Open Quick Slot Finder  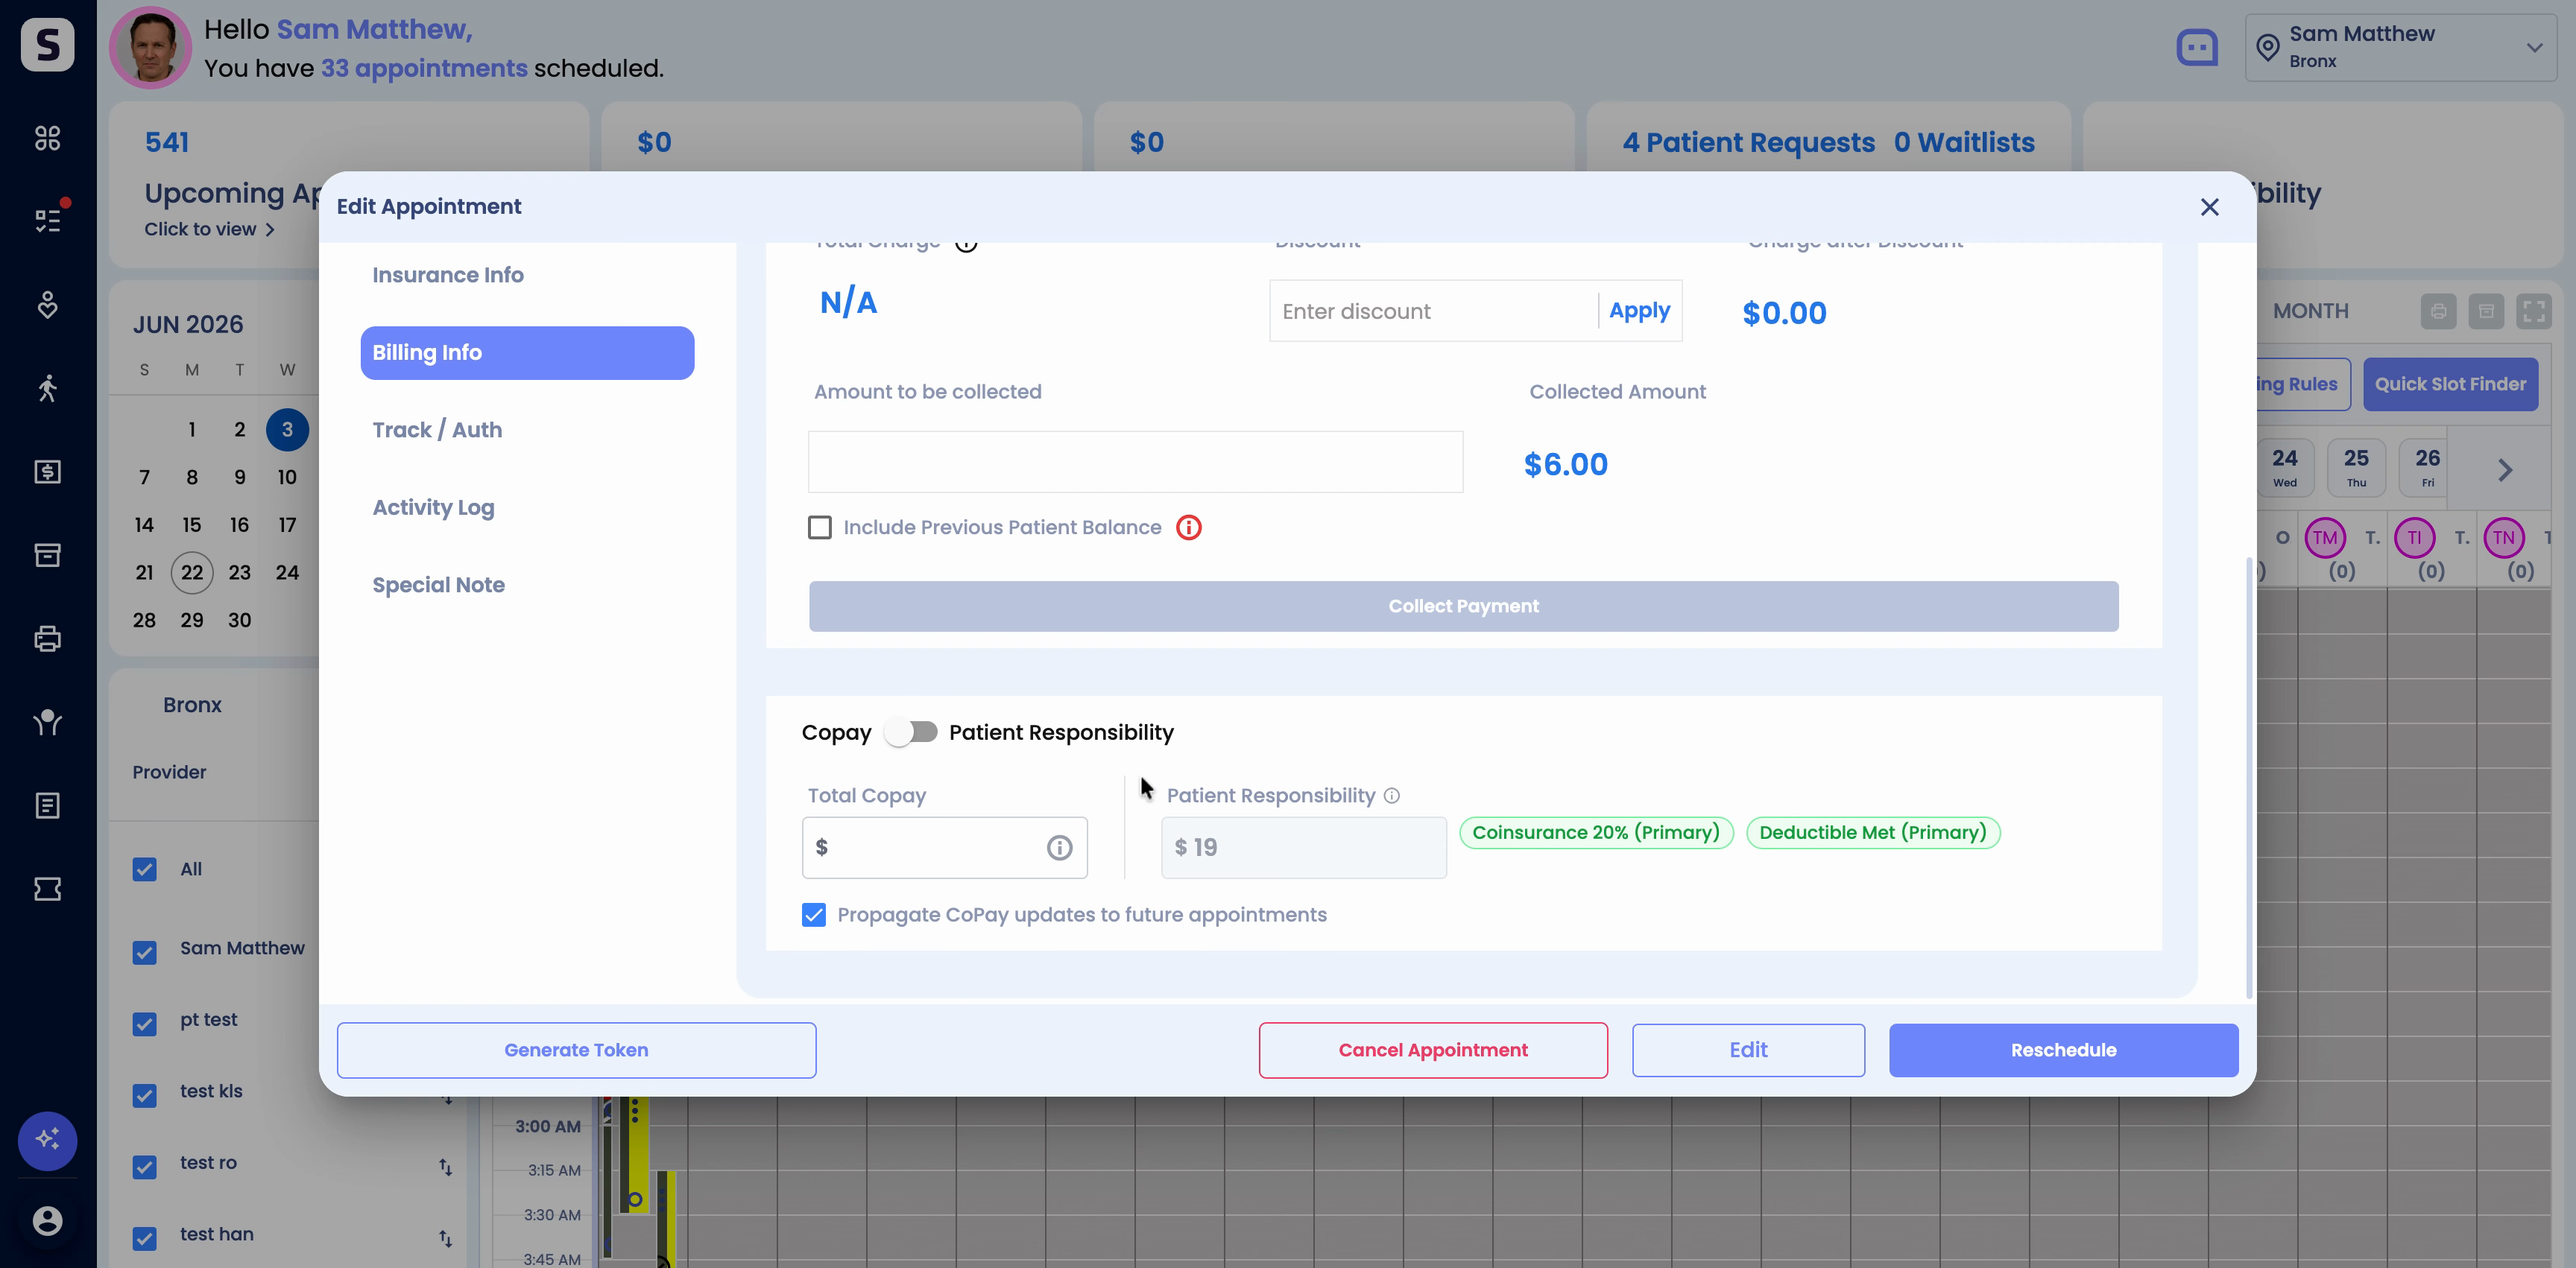point(2450,384)
